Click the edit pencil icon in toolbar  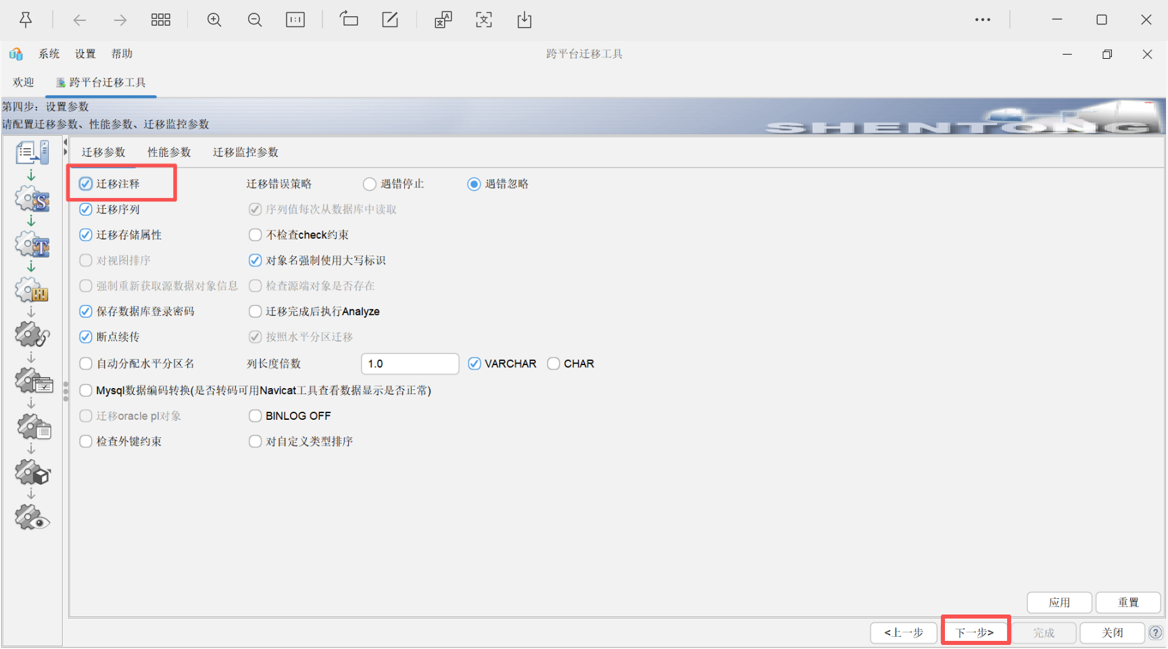(x=390, y=20)
